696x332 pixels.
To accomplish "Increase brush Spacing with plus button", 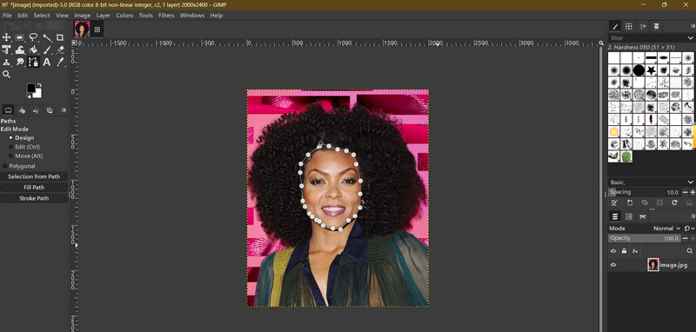I will 693,192.
